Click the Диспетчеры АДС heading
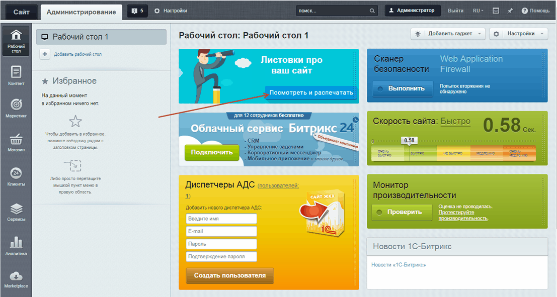 click(x=220, y=185)
